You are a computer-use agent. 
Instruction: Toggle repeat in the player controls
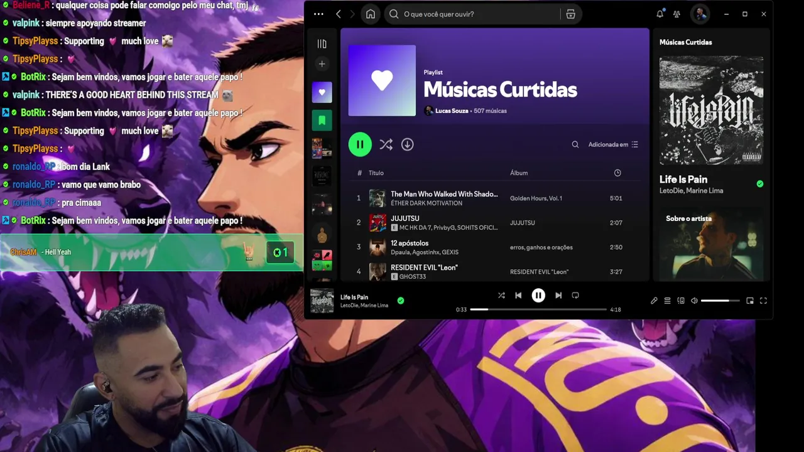(x=575, y=295)
